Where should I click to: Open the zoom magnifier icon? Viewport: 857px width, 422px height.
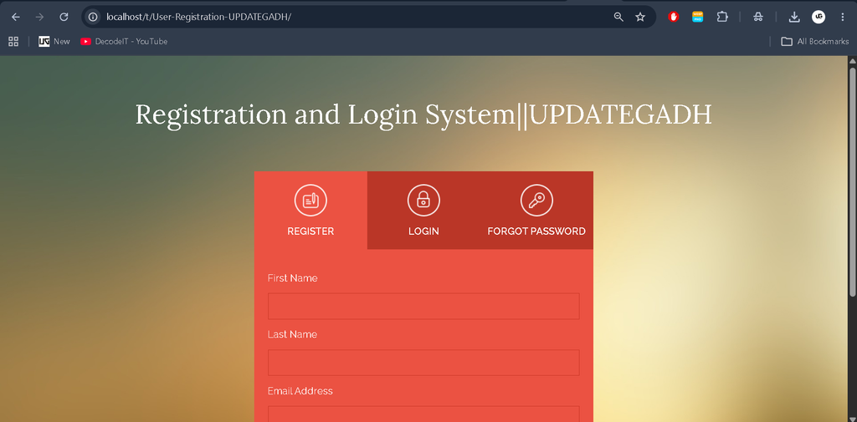(x=618, y=17)
